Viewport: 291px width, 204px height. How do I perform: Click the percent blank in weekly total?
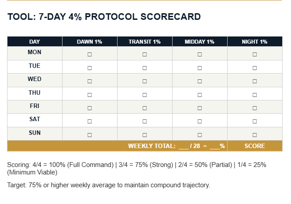pos(215,146)
